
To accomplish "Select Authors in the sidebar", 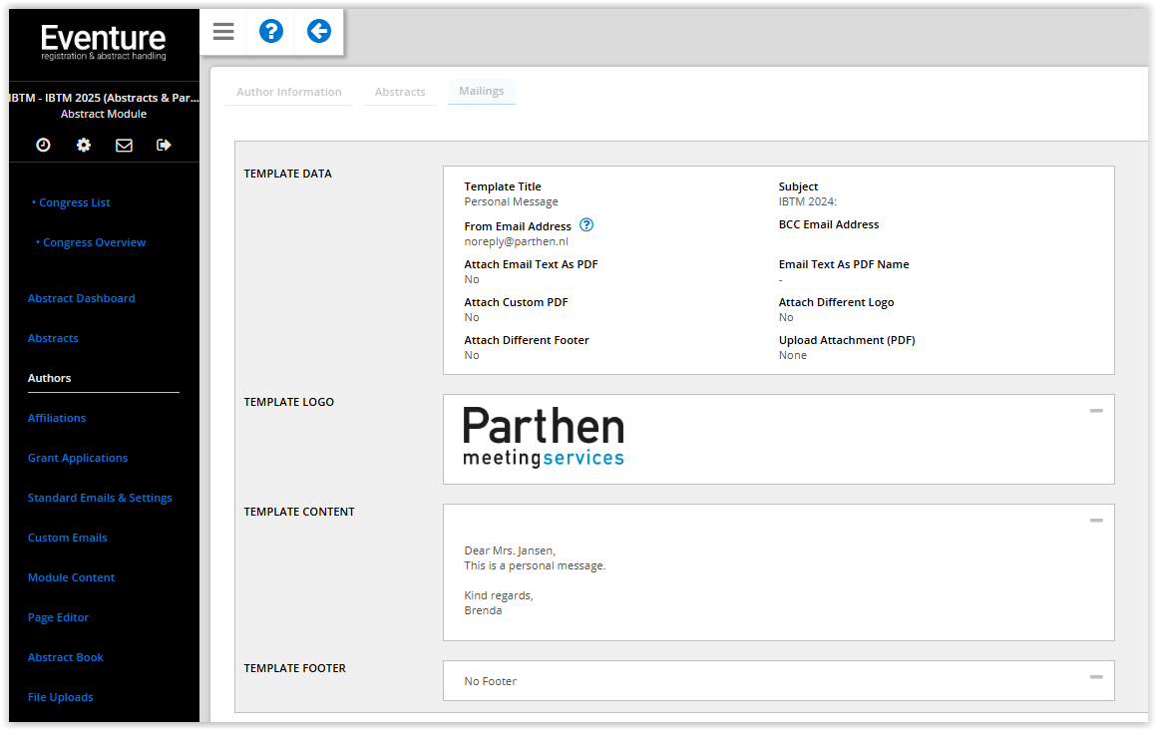I will click(x=50, y=378).
